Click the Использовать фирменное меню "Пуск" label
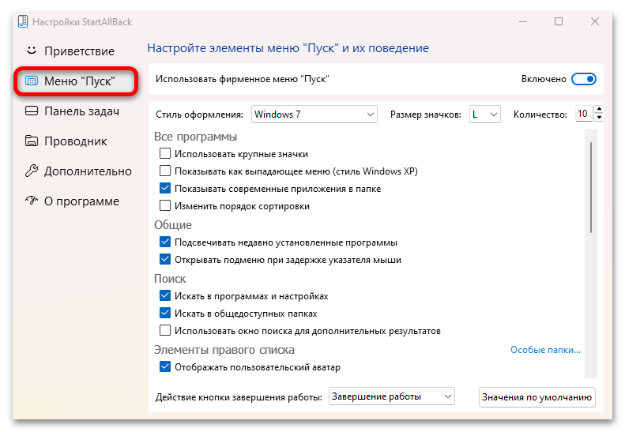This screenshot has height=432, width=625. click(x=243, y=79)
